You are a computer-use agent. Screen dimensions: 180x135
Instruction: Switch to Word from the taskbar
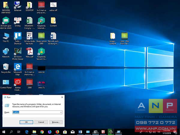click(80, 132)
